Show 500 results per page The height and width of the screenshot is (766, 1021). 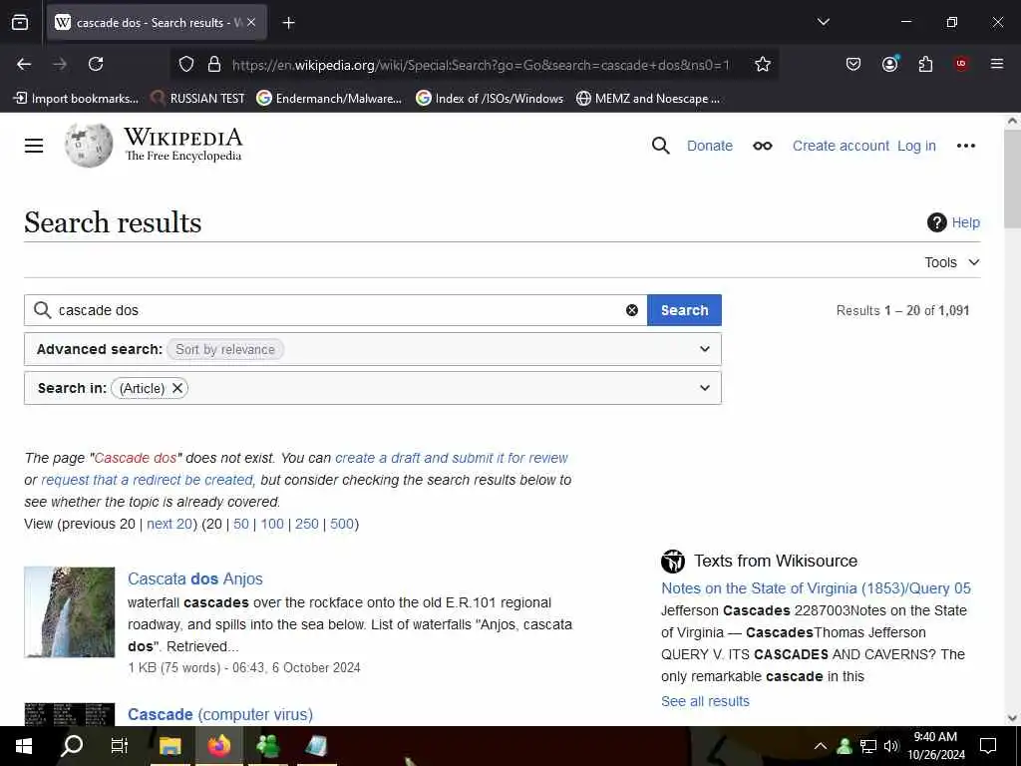click(x=342, y=524)
